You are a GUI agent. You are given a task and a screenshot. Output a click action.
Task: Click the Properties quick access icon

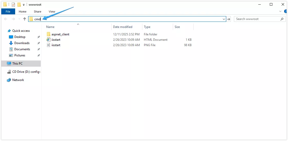[x=13, y=5]
